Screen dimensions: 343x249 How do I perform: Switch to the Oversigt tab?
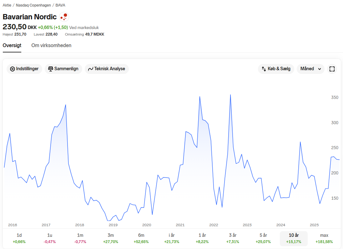(12, 45)
